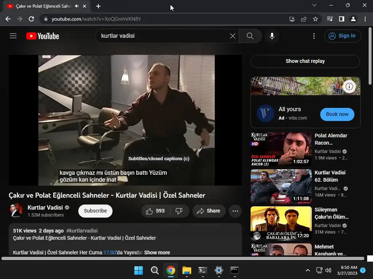Mute tab via speaker icon
373x279 pixels.
[76, 6]
